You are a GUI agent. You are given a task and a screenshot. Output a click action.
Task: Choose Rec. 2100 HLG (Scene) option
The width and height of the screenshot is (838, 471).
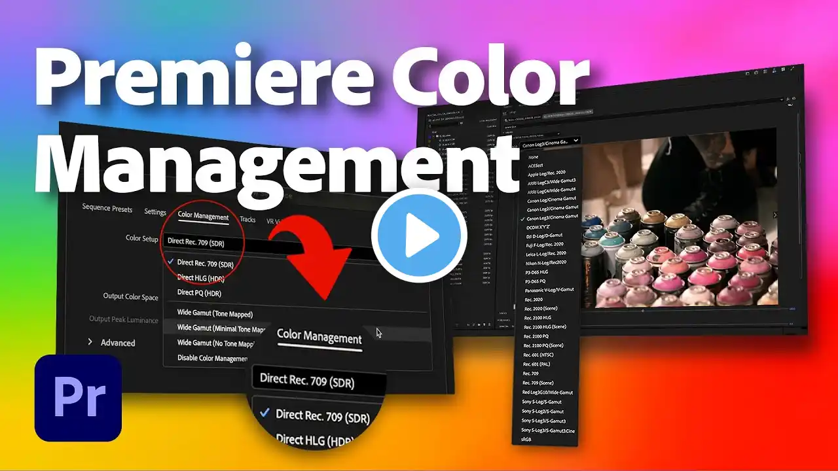(x=544, y=326)
